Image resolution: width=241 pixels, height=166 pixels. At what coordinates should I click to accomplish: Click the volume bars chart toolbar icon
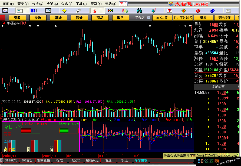point(20,11)
